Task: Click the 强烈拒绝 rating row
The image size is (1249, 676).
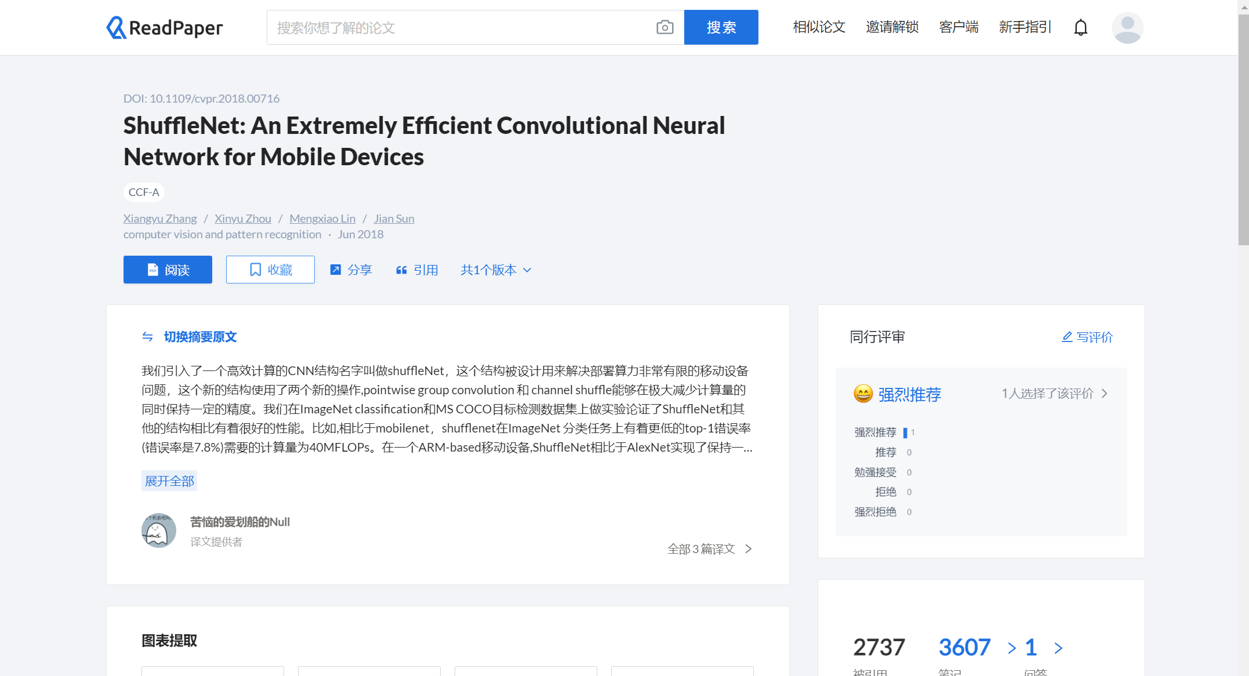Action: (x=883, y=511)
